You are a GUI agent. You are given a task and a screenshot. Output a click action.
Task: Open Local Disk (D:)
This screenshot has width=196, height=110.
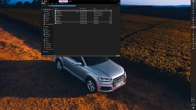click(48, 46)
